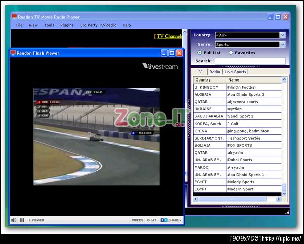This screenshot has height=244, width=304.
Task: Open the Tools menu
Action: coord(49,25)
